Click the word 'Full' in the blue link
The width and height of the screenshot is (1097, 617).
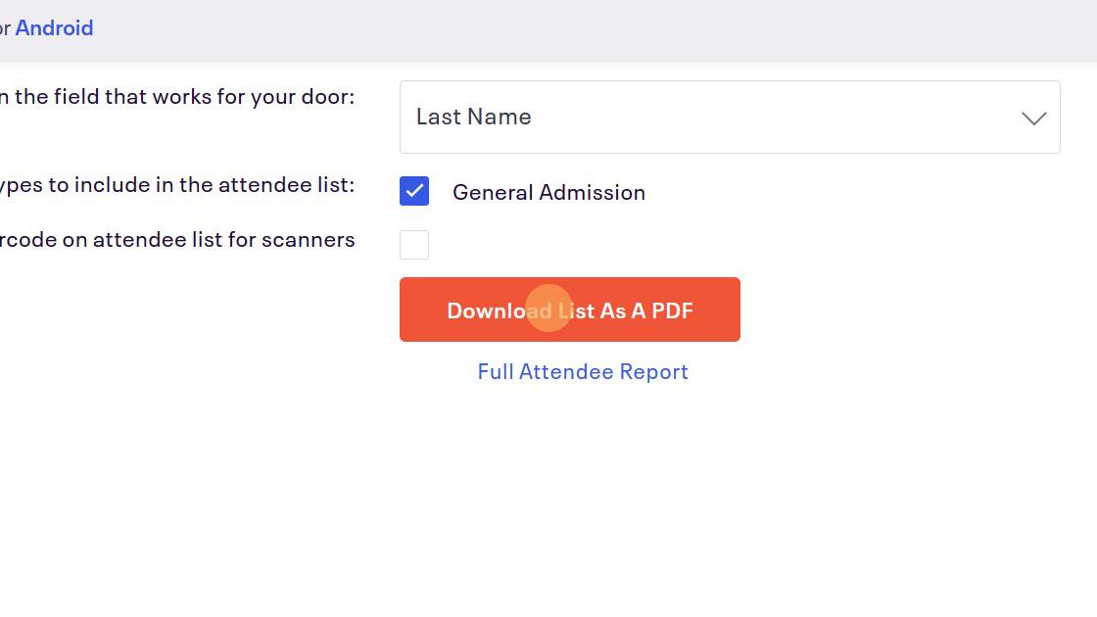[x=496, y=372]
